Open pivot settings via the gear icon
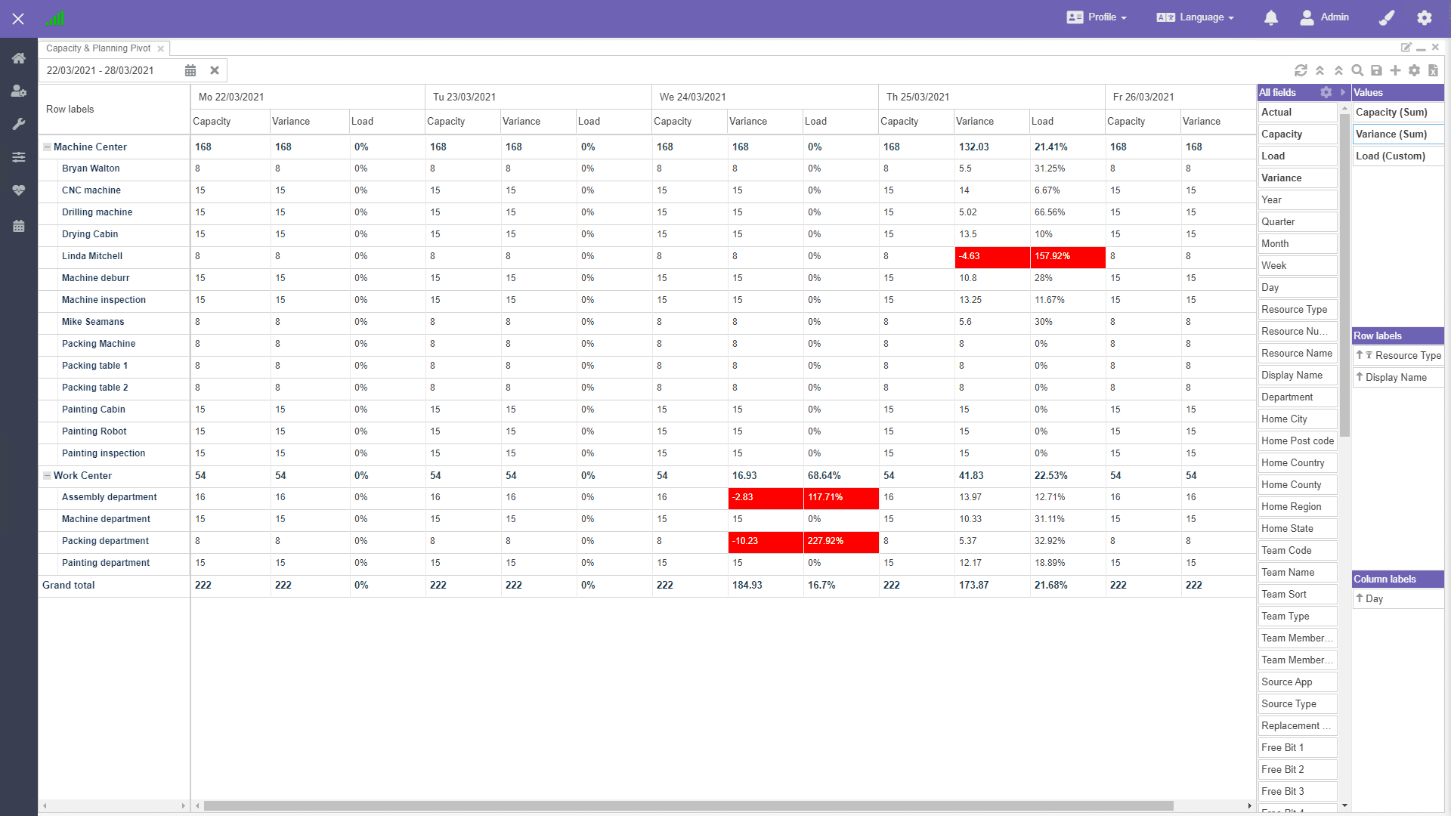The width and height of the screenshot is (1451, 816). pos(1414,70)
